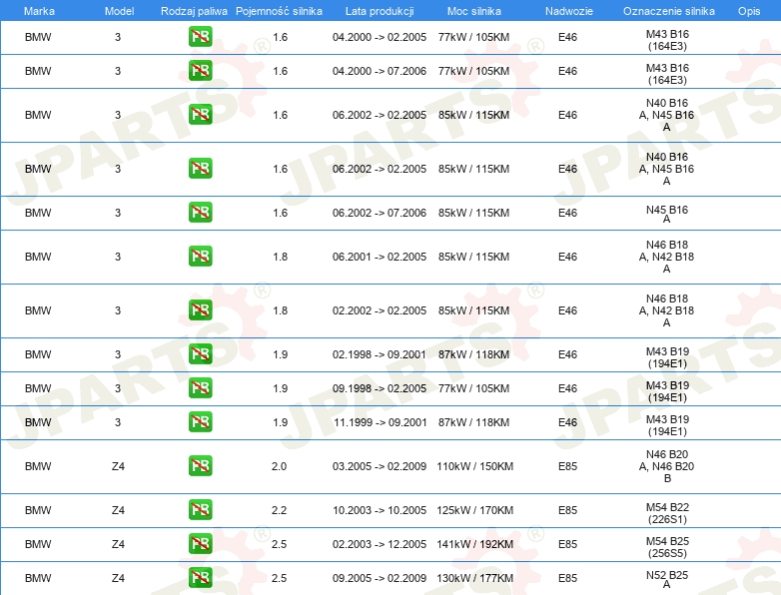
Task: Click fuel icon in 02.1998 -> 09.2001 row
Action: tap(200, 354)
